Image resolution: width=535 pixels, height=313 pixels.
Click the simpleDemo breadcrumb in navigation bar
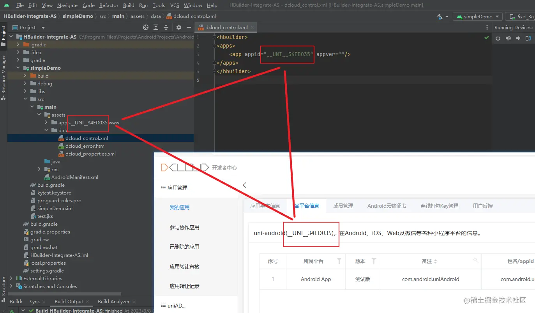(x=77, y=16)
